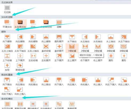
Task: Select the 向右擦除 wipe right effect
Action: point(33,39)
